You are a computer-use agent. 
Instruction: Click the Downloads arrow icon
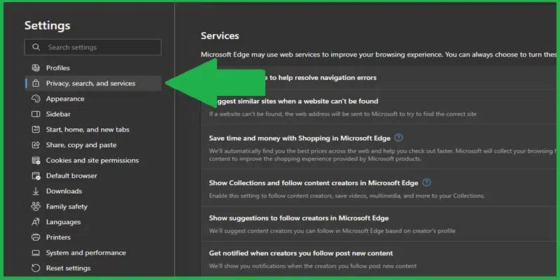tap(36, 191)
